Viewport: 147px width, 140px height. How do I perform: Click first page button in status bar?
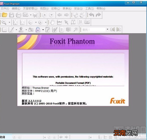[15, 137]
